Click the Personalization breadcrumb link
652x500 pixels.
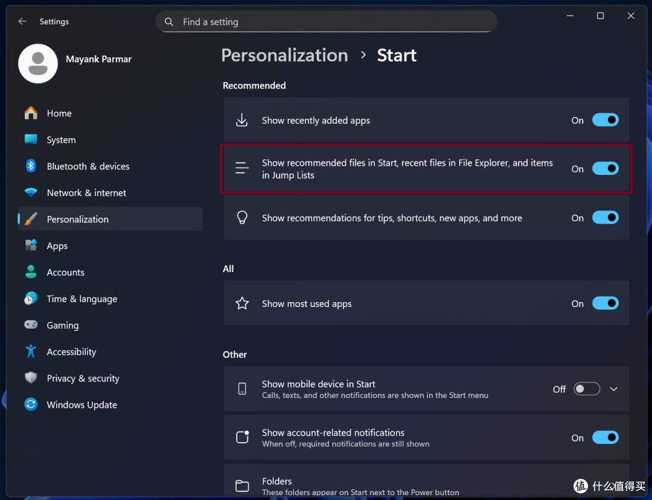(x=284, y=55)
